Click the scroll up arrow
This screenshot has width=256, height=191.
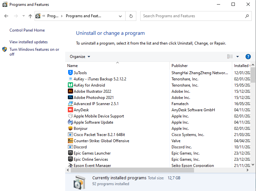click(253, 65)
